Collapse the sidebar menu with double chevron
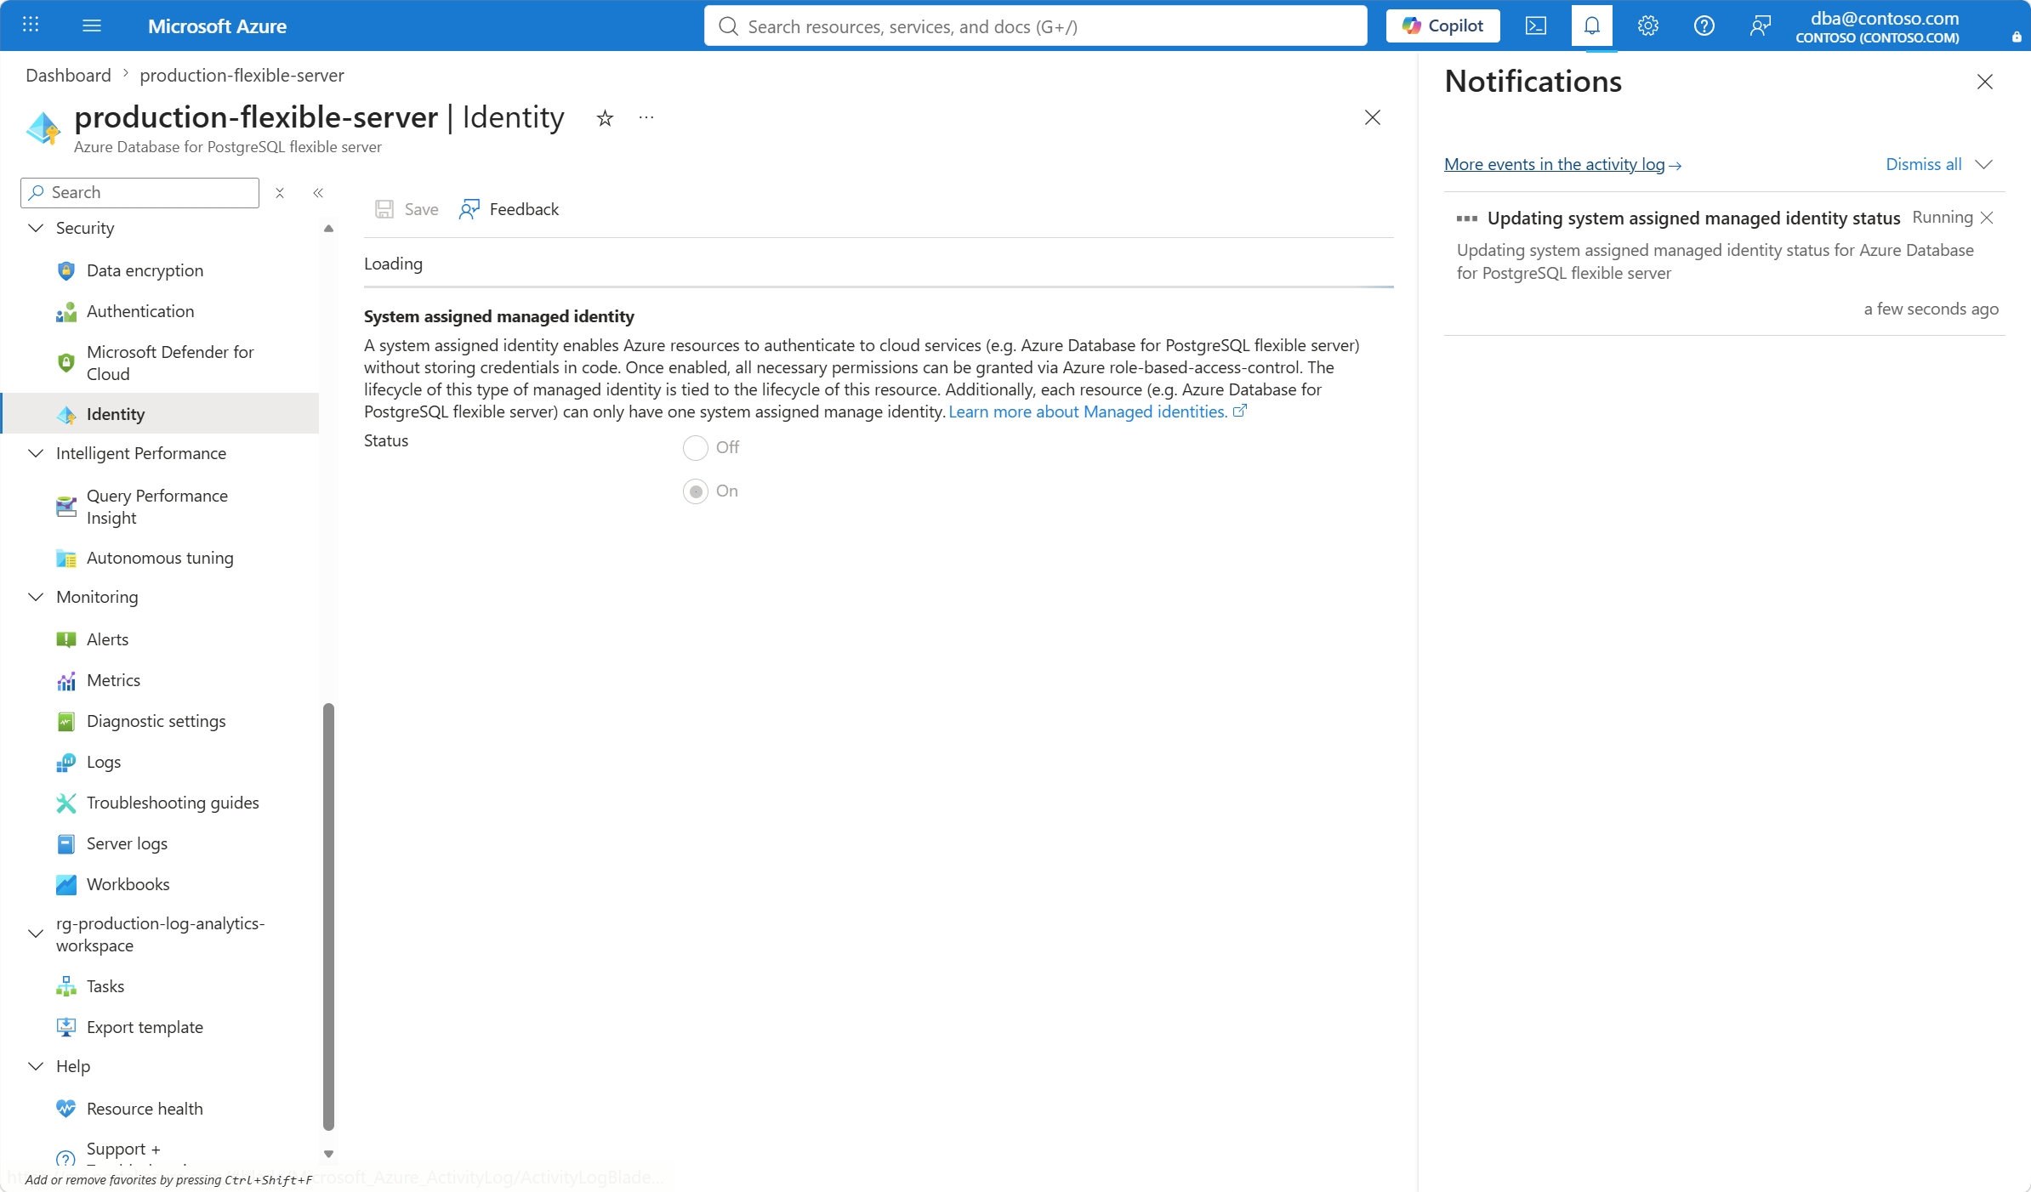Screen dimensions: 2031x1192 coord(318,193)
